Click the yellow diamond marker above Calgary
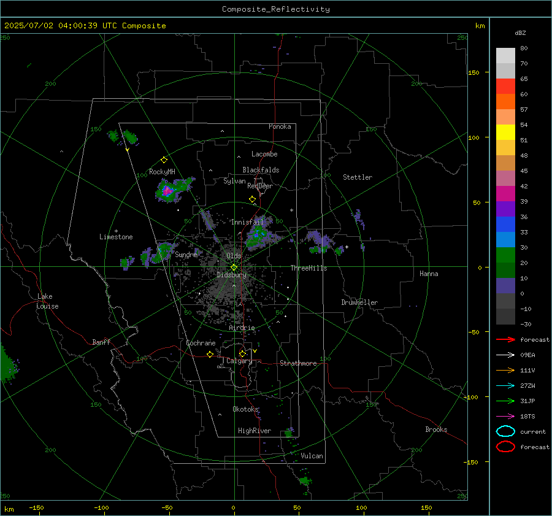This screenshot has width=552, height=516. [x=242, y=353]
